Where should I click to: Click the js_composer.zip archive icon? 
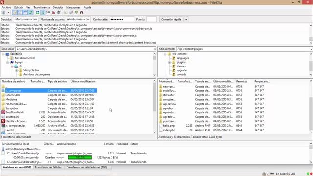tap(3, 126)
